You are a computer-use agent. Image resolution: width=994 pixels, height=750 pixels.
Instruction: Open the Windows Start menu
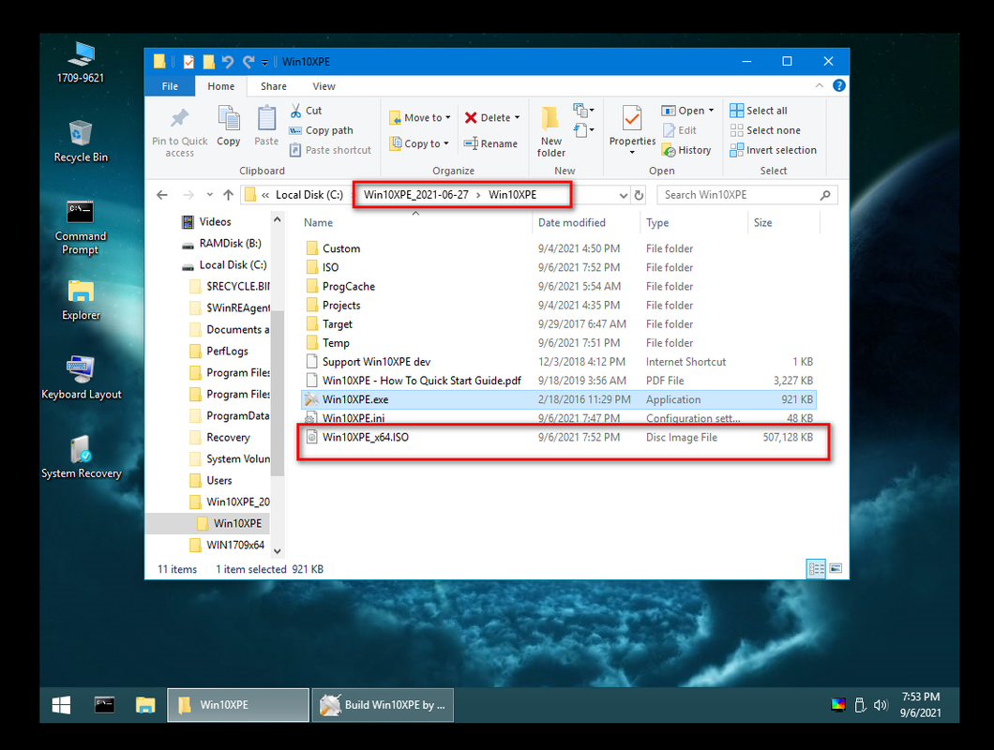pyautogui.click(x=62, y=705)
